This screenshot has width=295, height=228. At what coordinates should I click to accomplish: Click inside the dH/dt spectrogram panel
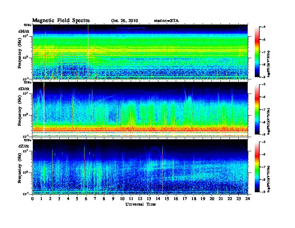[x=140, y=52]
